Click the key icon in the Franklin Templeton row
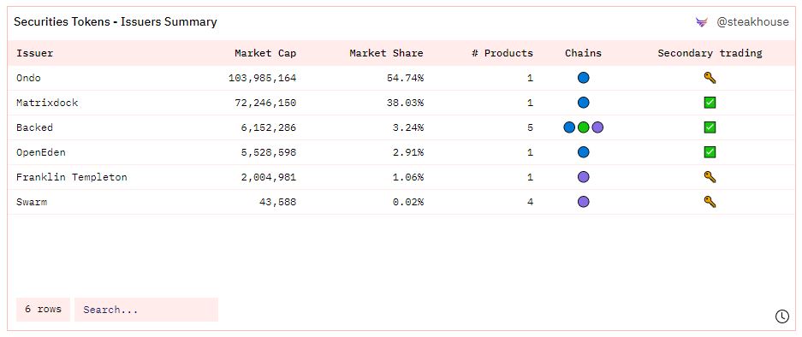Image resolution: width=802 pixels, height=337 pixels. (710, 177)
